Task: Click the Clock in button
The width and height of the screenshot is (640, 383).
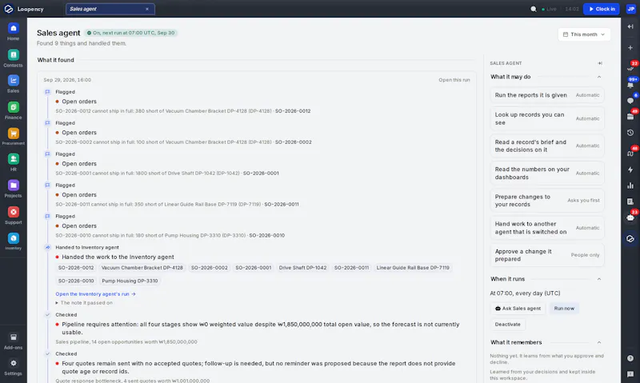Action: point(602,9)
